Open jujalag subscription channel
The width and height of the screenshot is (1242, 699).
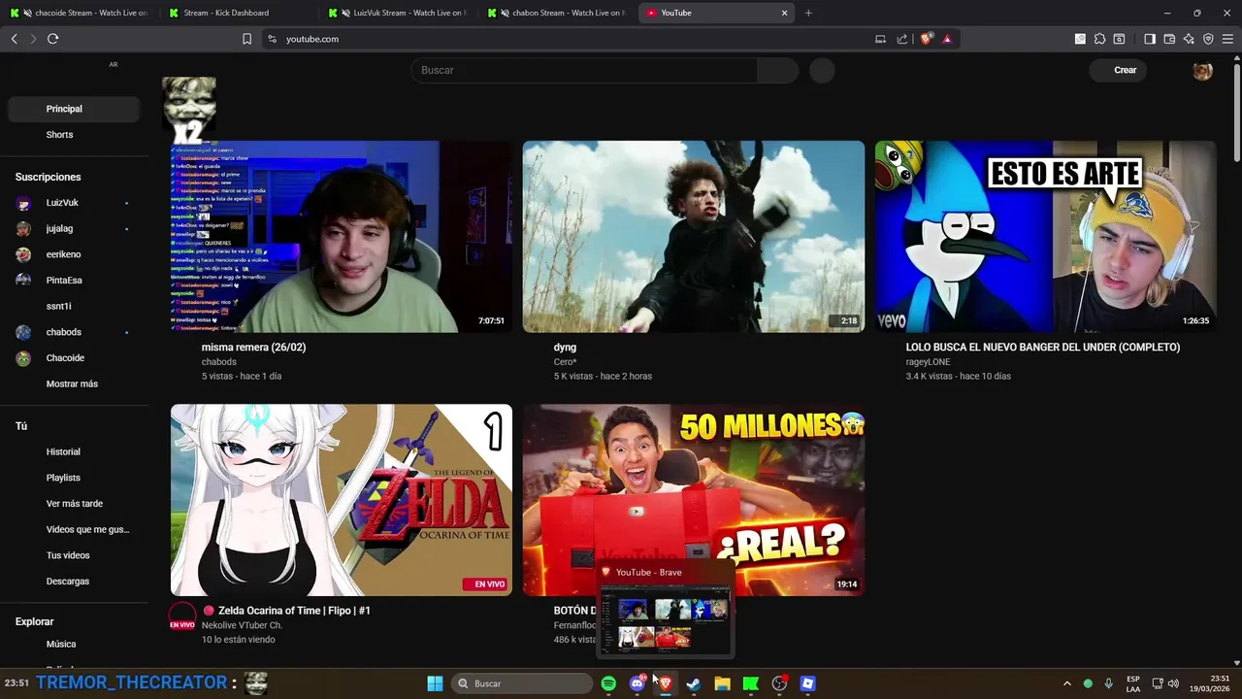74,228
